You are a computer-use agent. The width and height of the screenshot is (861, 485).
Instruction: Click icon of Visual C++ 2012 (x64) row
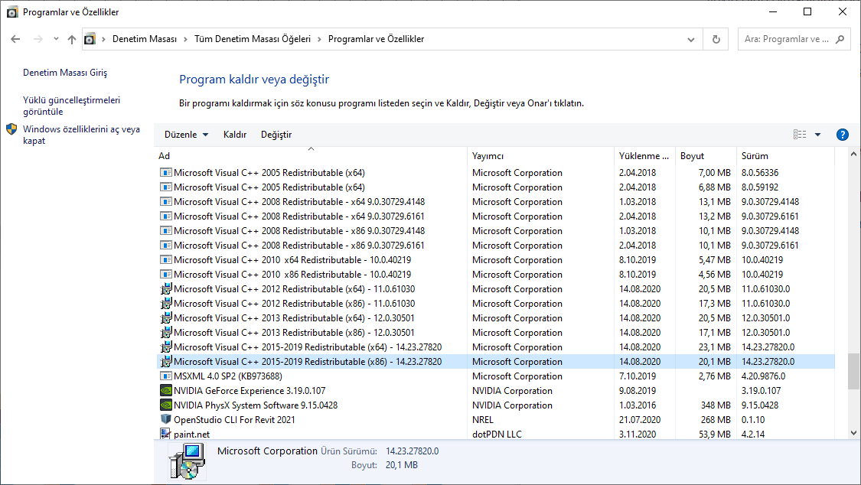tap(166, 288)
